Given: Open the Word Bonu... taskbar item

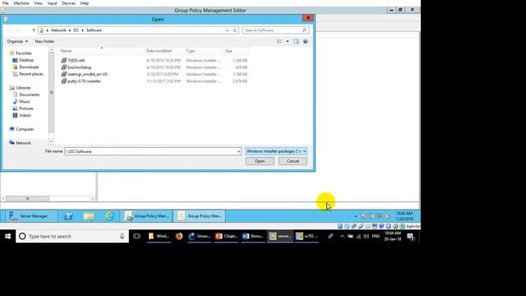Looking at the screenshot, I should pyautogui.click(x=253, y=236).
